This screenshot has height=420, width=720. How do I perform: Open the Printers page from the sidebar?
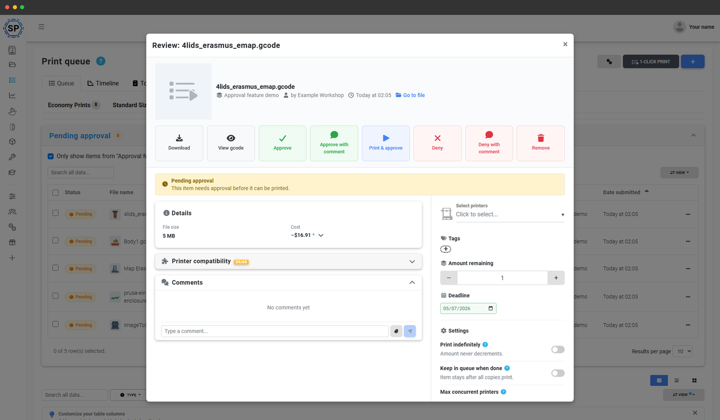[x=12, y=50]
